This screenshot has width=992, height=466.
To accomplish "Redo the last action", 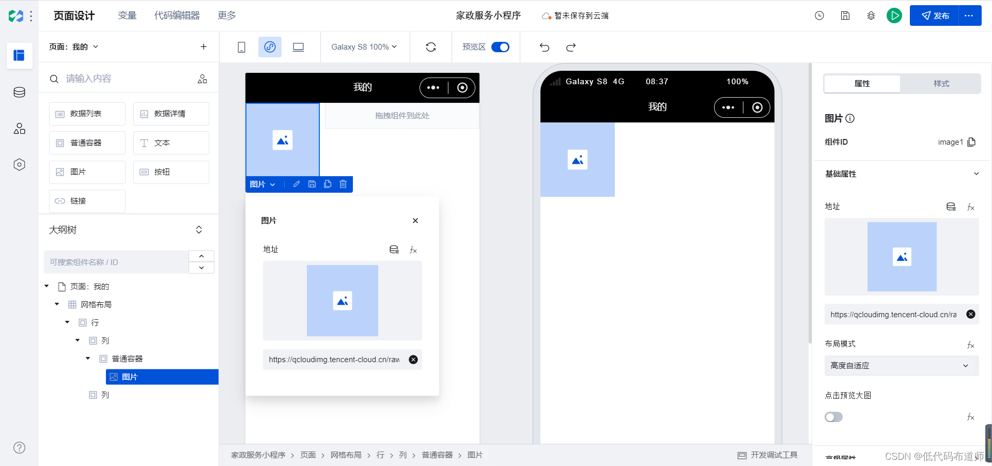I will point(571,48).
